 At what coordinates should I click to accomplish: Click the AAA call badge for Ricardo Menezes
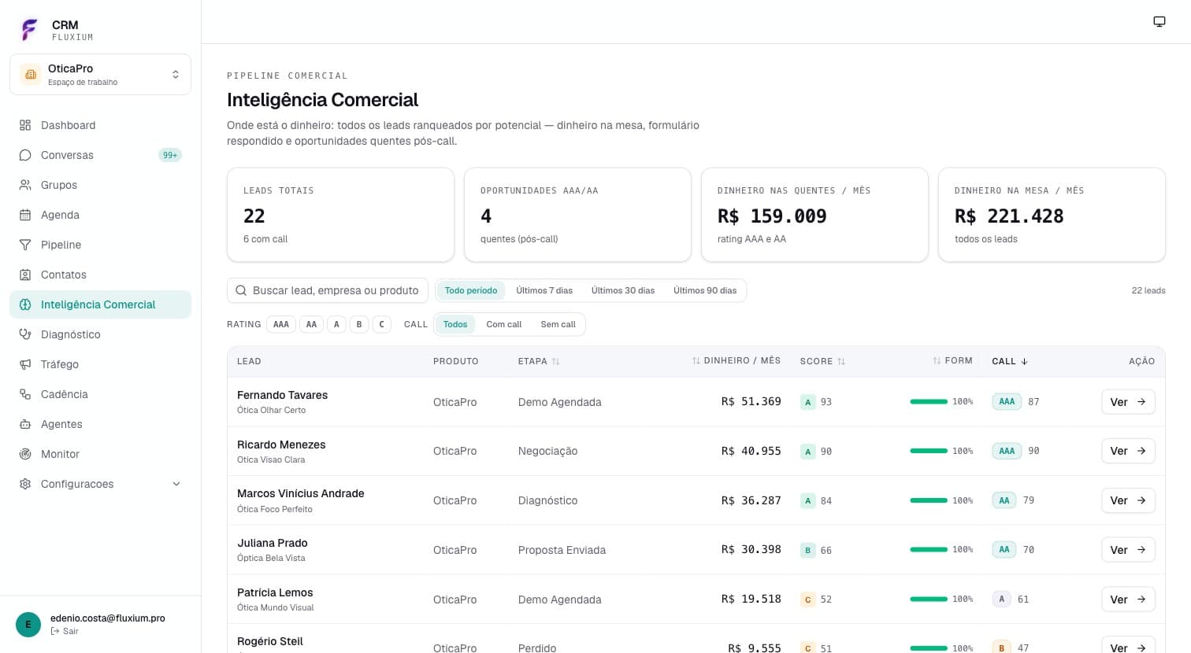click(x=1007, y=451)
